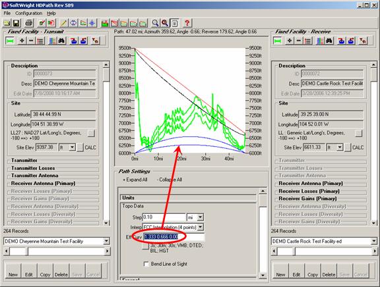Image resolution: width=380 pixels, height=287 pixels.
Task: Click the minus icon in Transmit toolbar
Action: pos(31,41)
